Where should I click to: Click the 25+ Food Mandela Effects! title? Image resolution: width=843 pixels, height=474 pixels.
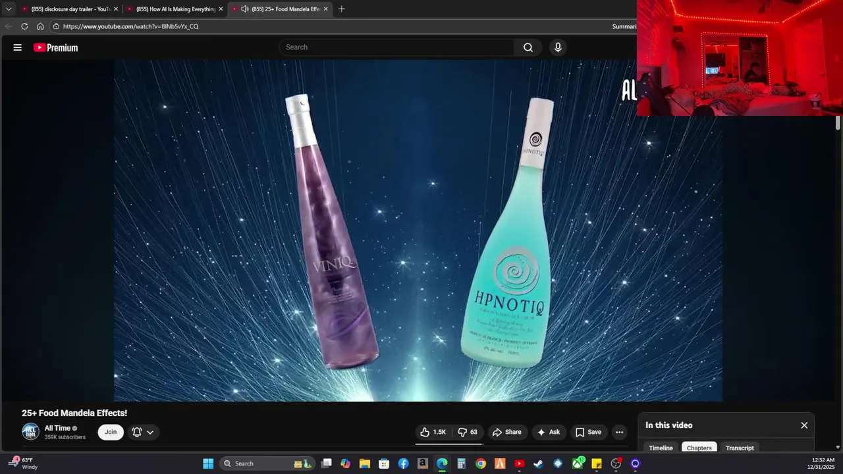74,413
